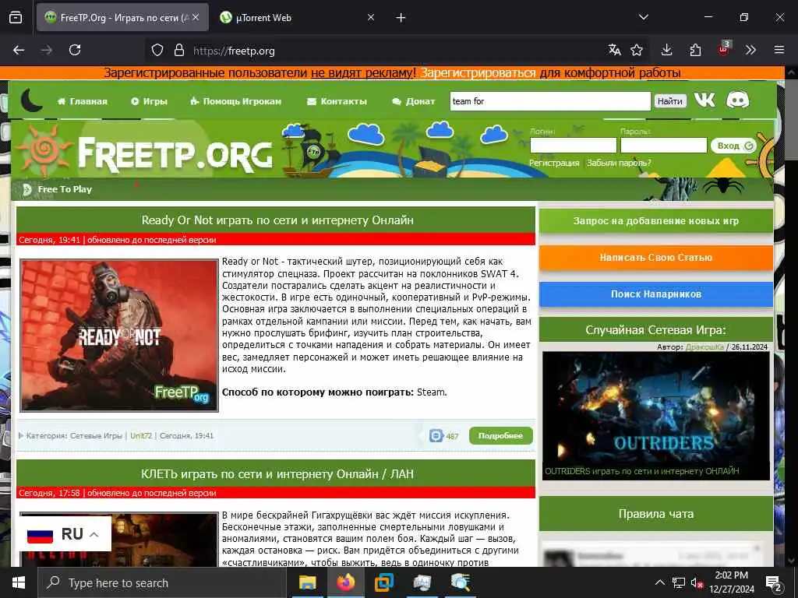This screenshot has height=598, width=798.
Task: Expand the RU language selector
Action: [x=65, y=534]
